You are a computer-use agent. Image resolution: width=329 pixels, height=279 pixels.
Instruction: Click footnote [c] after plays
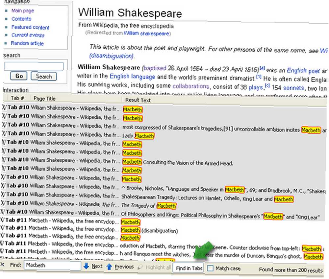click(x=267, y=85)
